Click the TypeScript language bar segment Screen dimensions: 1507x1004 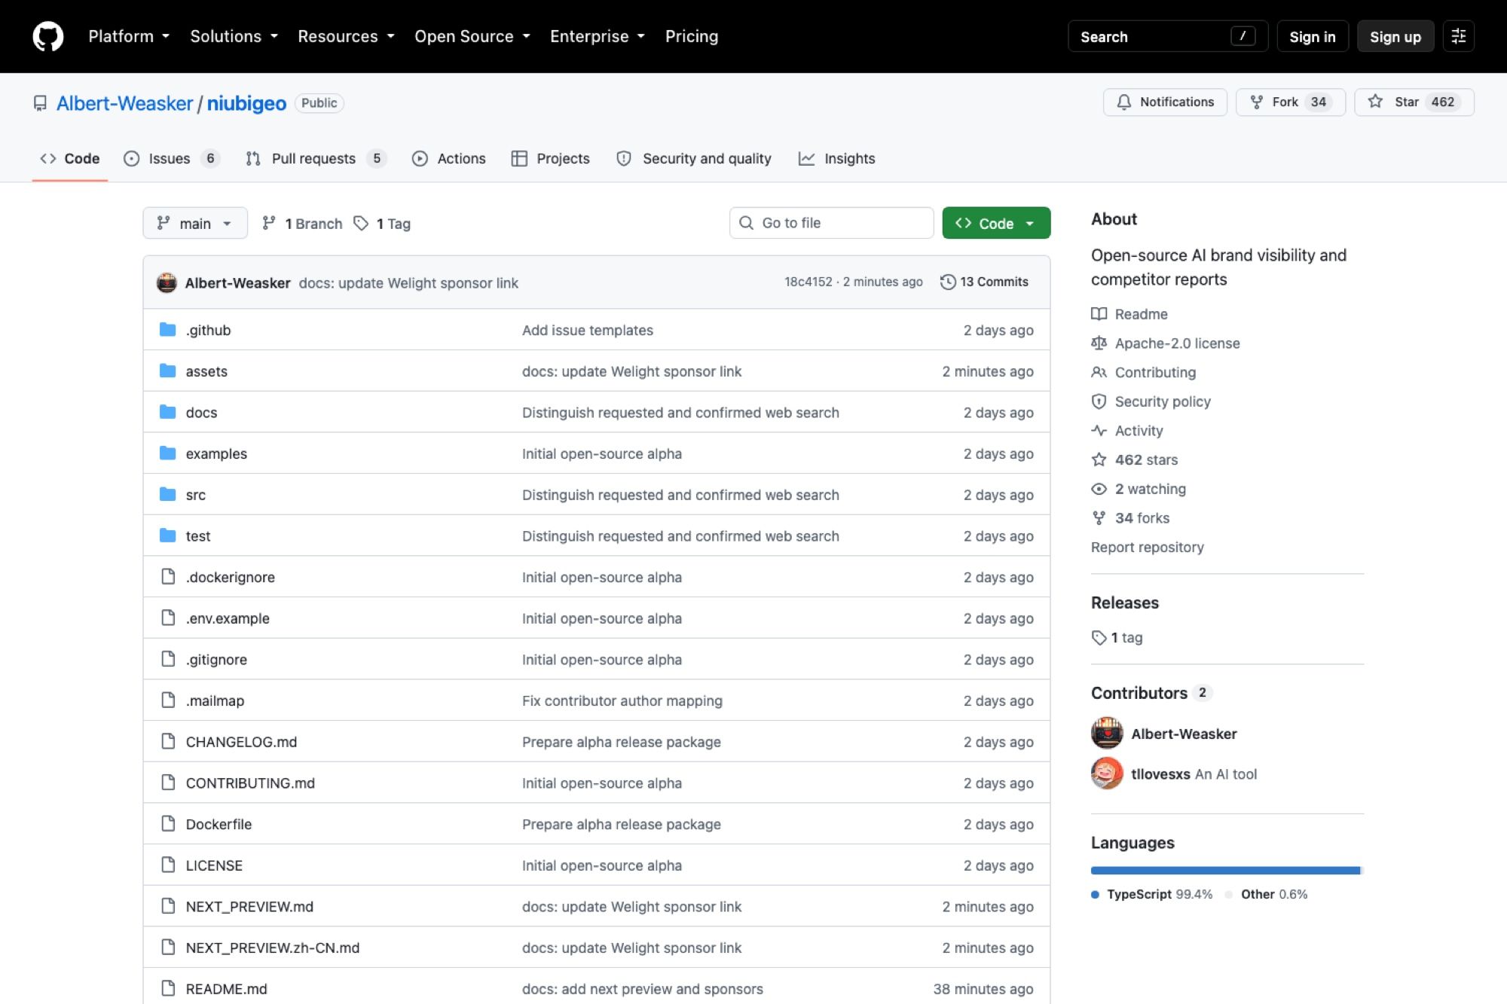(1225, 870)
